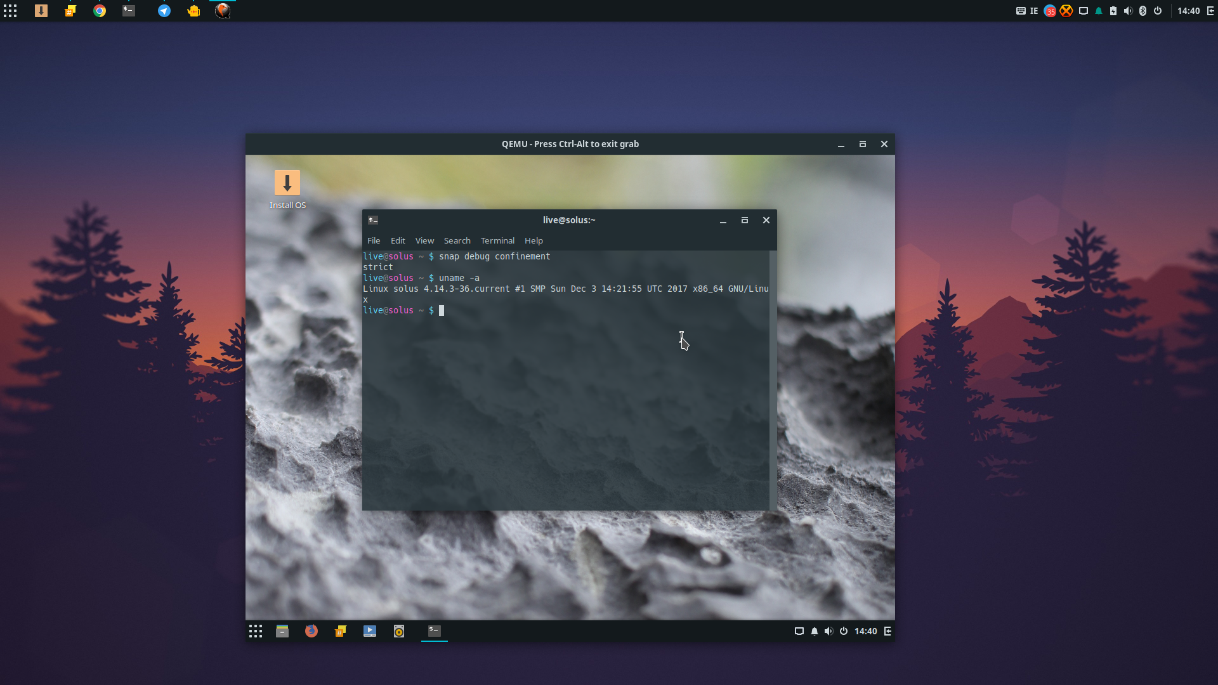Minimize the QEMU window
This screenshot has width=1218, height=685.
(x=841, y=144)
